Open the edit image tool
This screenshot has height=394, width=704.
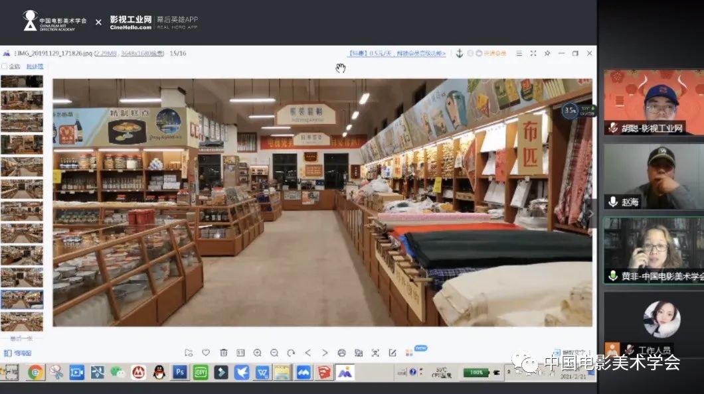pos(393,353)
